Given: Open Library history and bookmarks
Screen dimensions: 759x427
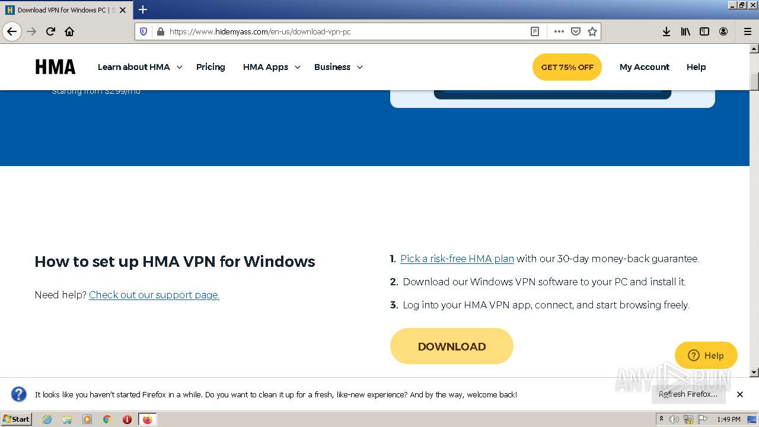Looking at the screenshot, I should tap(685, 31).
